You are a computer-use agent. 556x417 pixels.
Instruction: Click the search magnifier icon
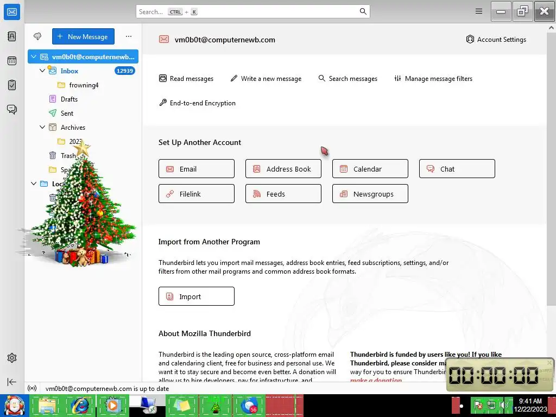click(363, 11)
